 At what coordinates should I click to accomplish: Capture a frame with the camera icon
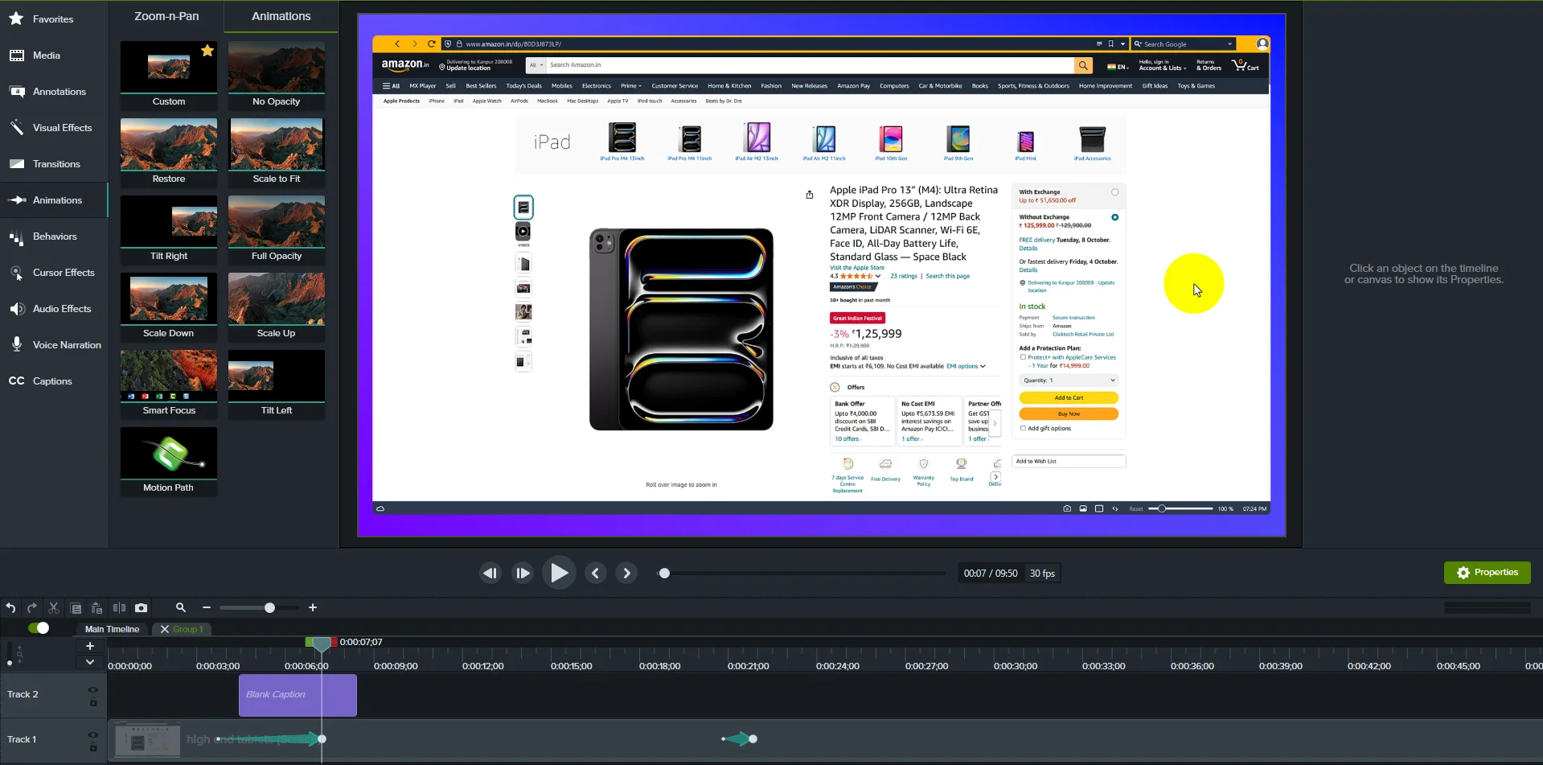click(141, 608)
